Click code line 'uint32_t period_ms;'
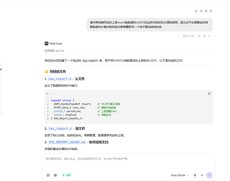Image resolution: width=230 pixels, height=181 pixels. click(67, 111)
